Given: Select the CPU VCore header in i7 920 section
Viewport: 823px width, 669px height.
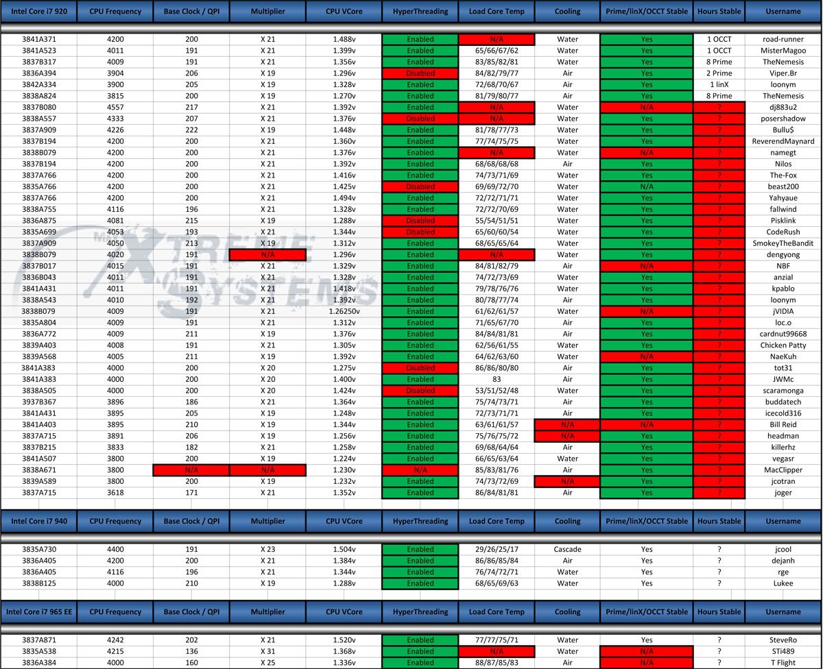Looking at the screenshot, I should click(344, 11).
